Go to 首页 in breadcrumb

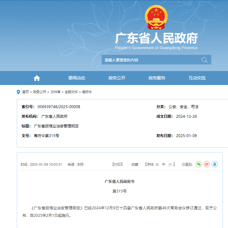25,92
